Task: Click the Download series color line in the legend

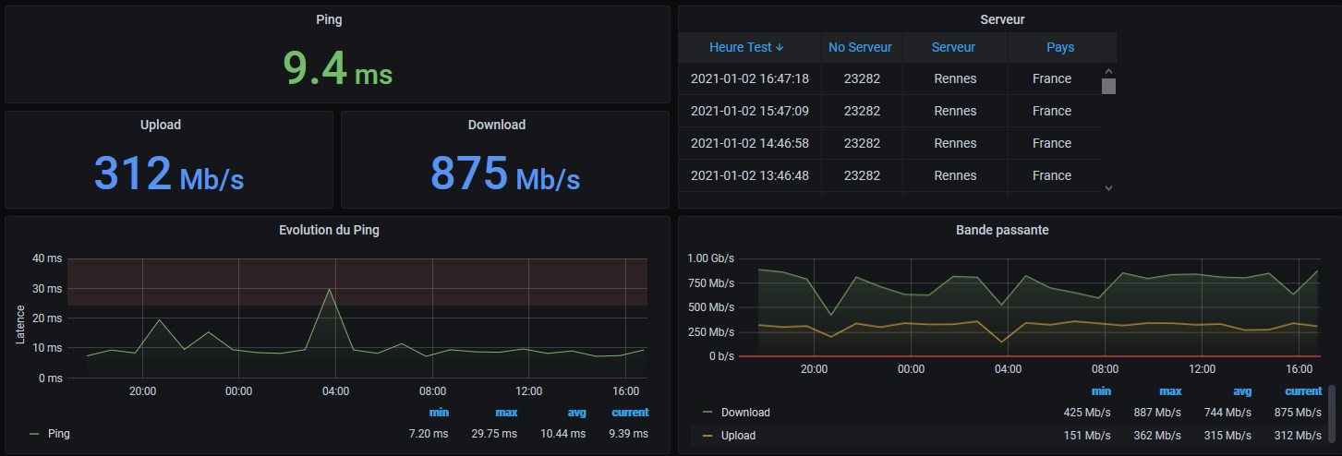Action: pyautogui.click(x=707, y=412)
